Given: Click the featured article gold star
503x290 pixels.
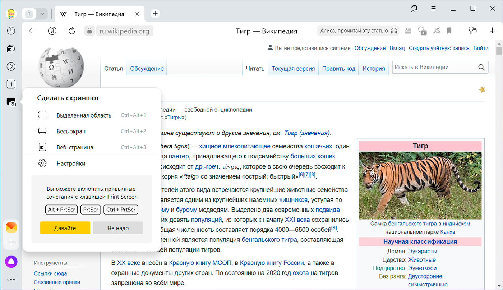Looking at the screenshot, I should 482,89.
